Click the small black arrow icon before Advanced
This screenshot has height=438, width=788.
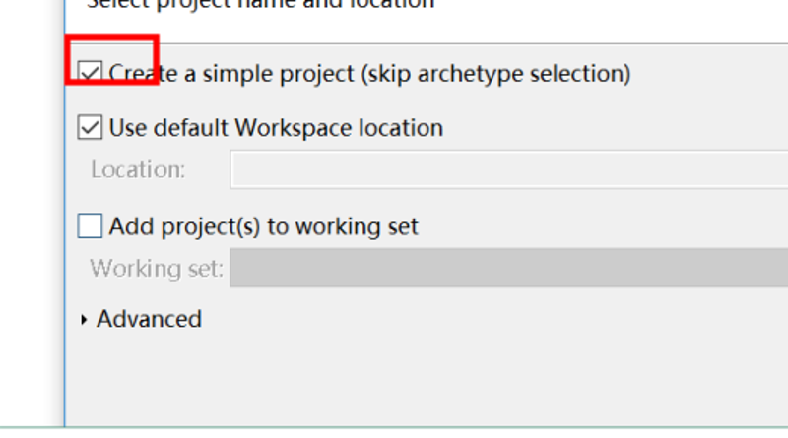(84, 320)
